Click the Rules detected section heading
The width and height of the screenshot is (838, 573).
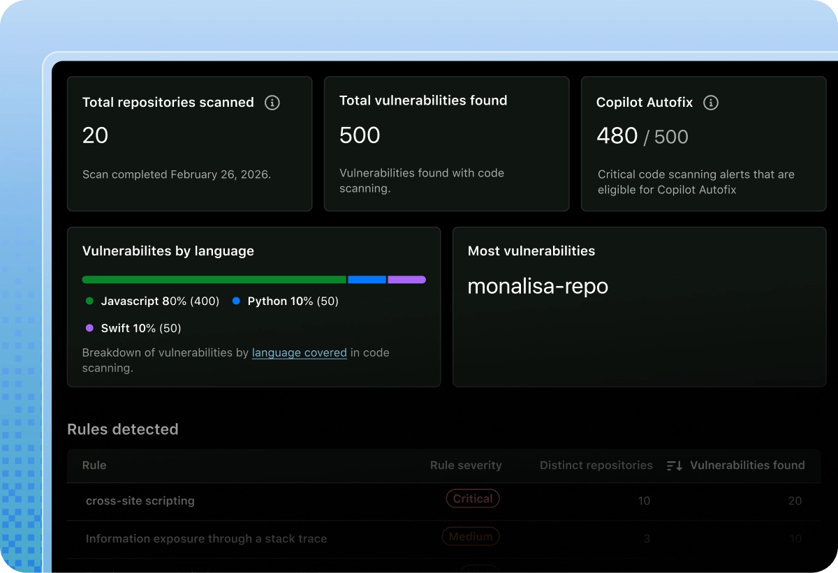pos(123,429)
